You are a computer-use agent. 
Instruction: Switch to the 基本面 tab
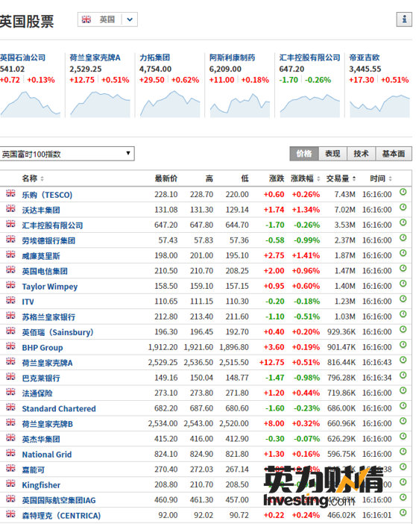(x=394, y=154)
